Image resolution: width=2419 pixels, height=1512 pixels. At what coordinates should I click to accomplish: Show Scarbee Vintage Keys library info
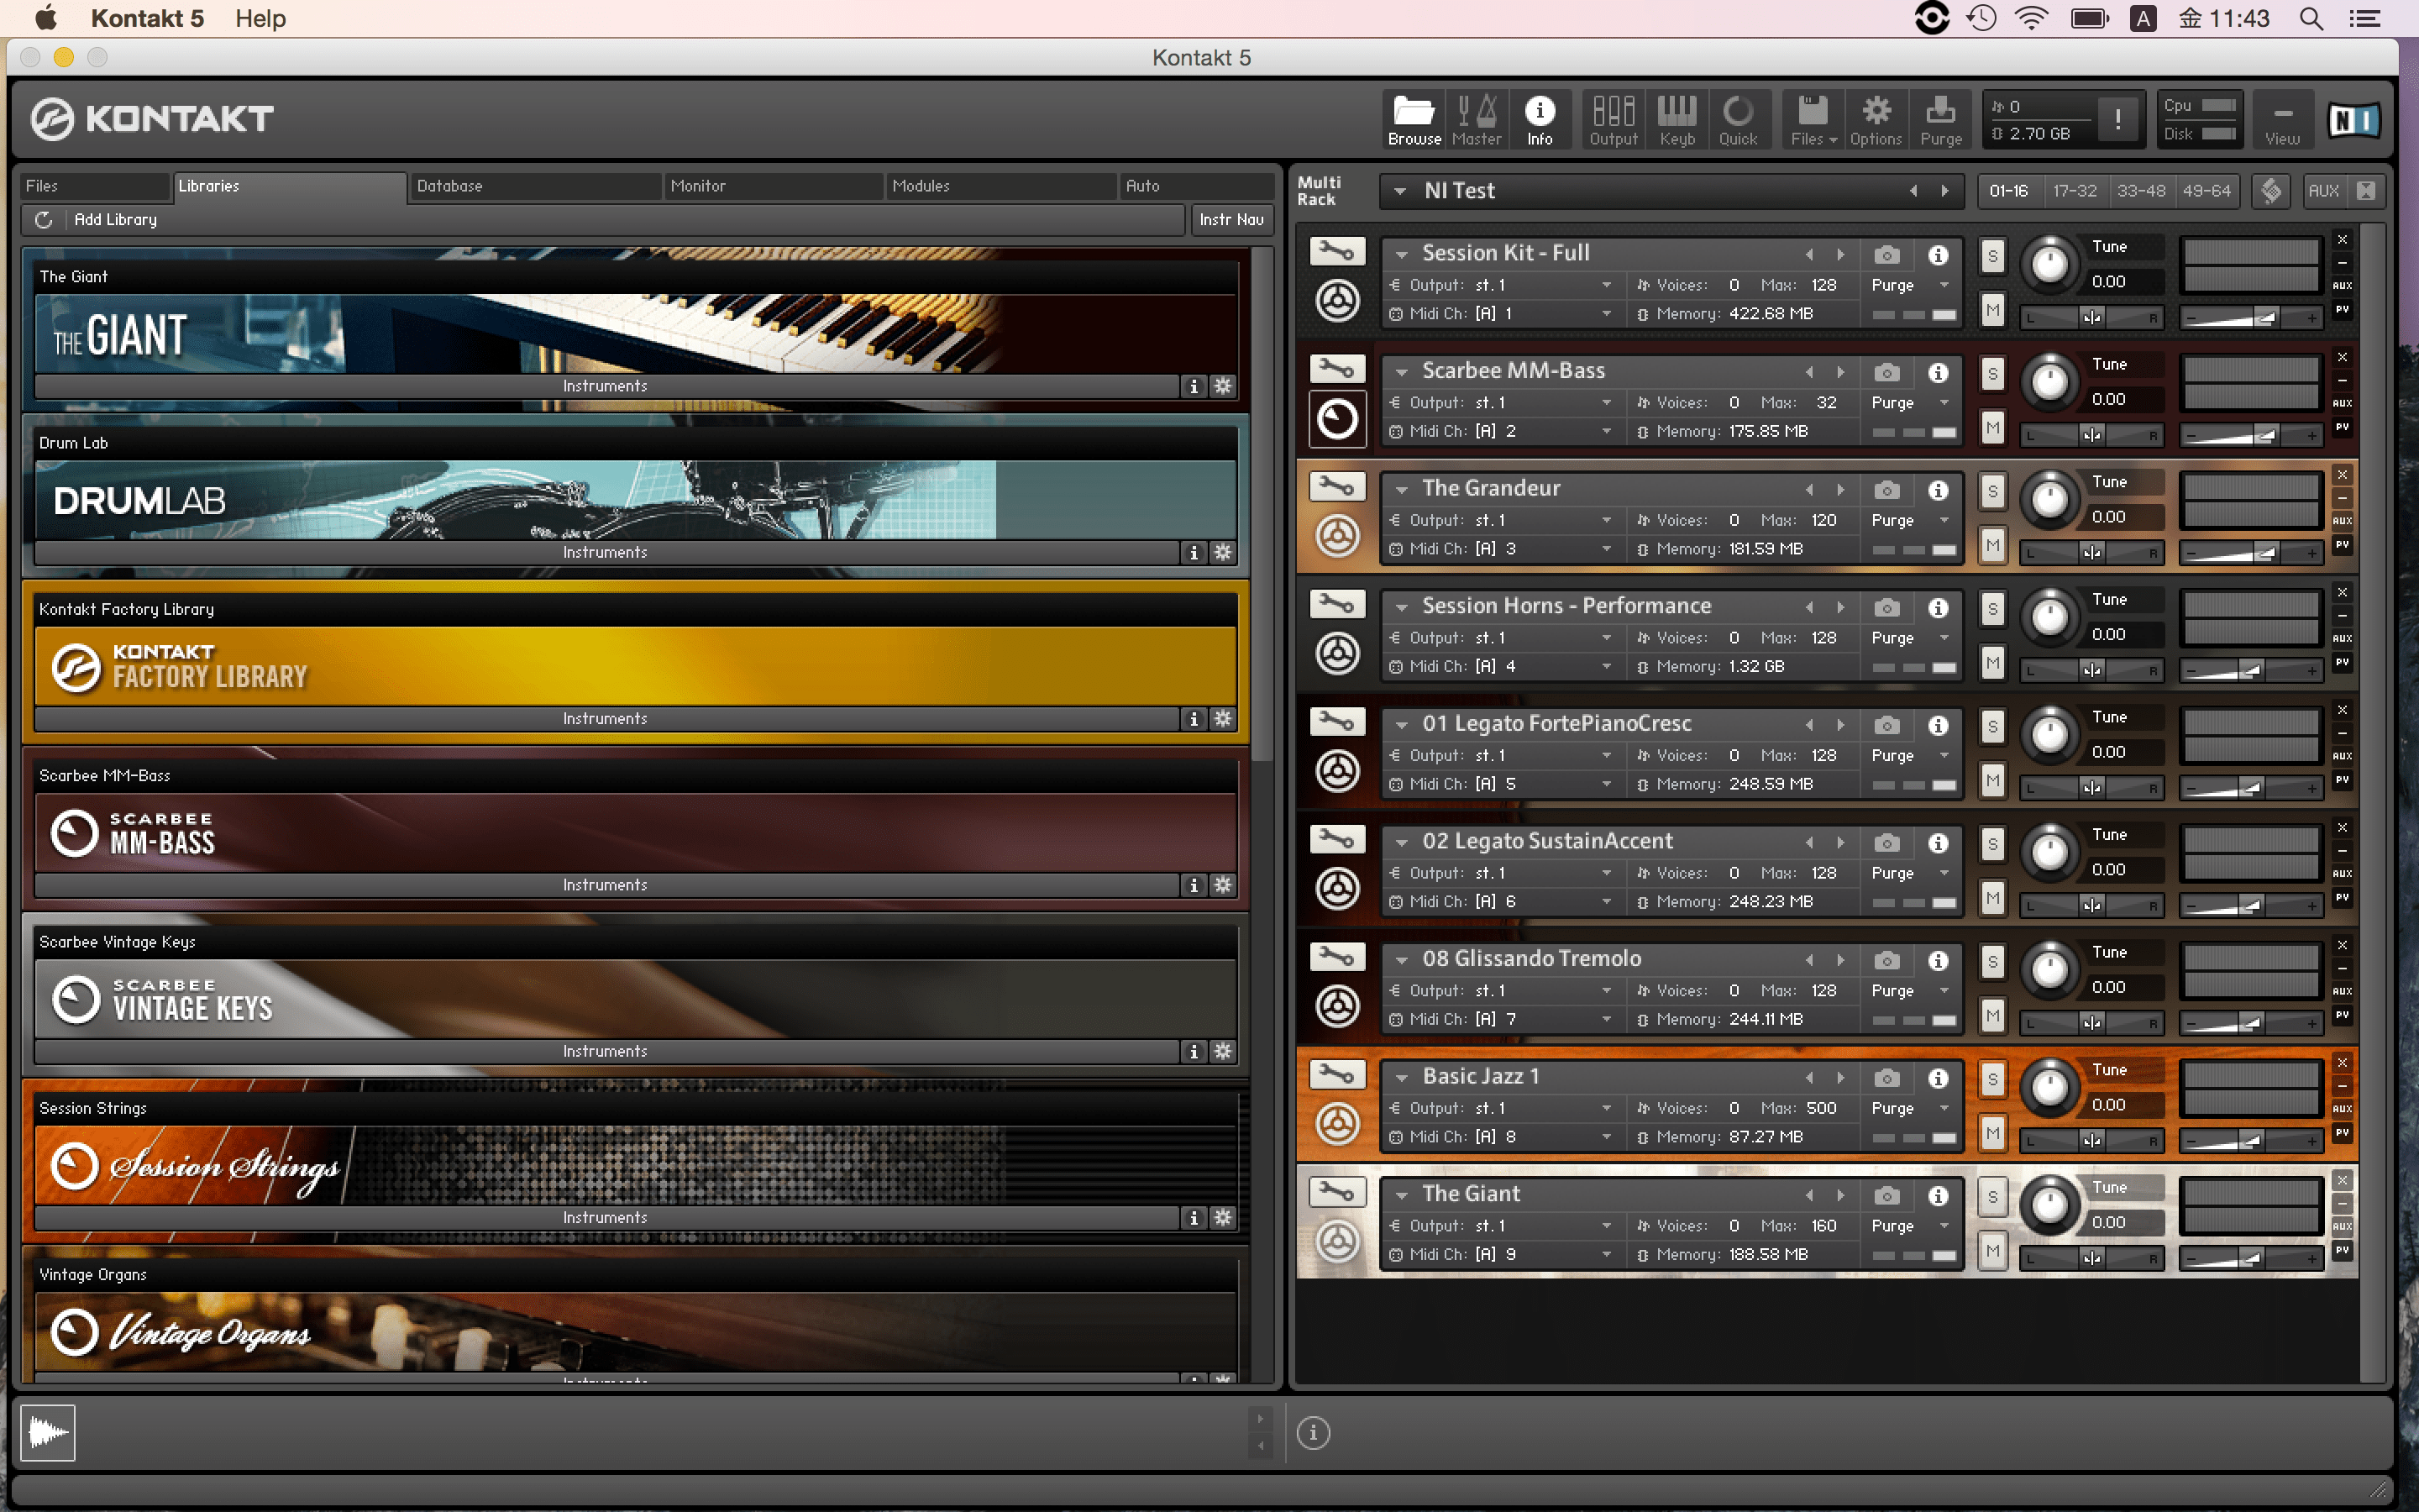pos(1194,1051)
